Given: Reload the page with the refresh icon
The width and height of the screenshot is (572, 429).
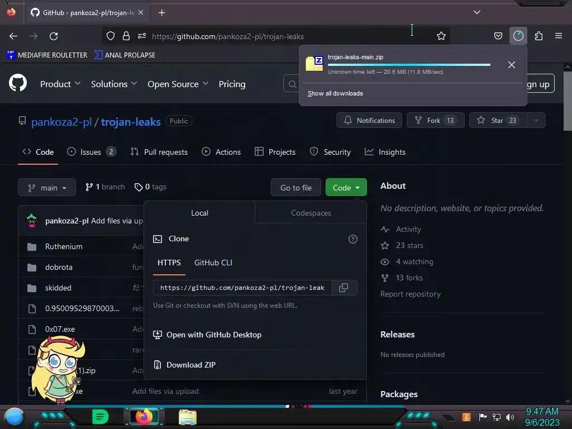Looking at the screenshot, I should click(54, 36).
